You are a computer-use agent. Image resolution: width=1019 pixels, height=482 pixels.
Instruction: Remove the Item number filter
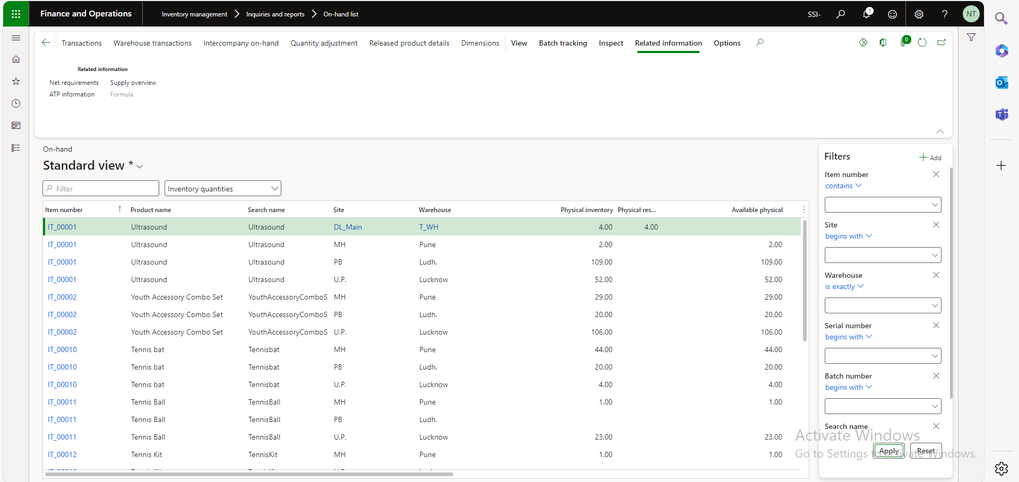point(936,174)
